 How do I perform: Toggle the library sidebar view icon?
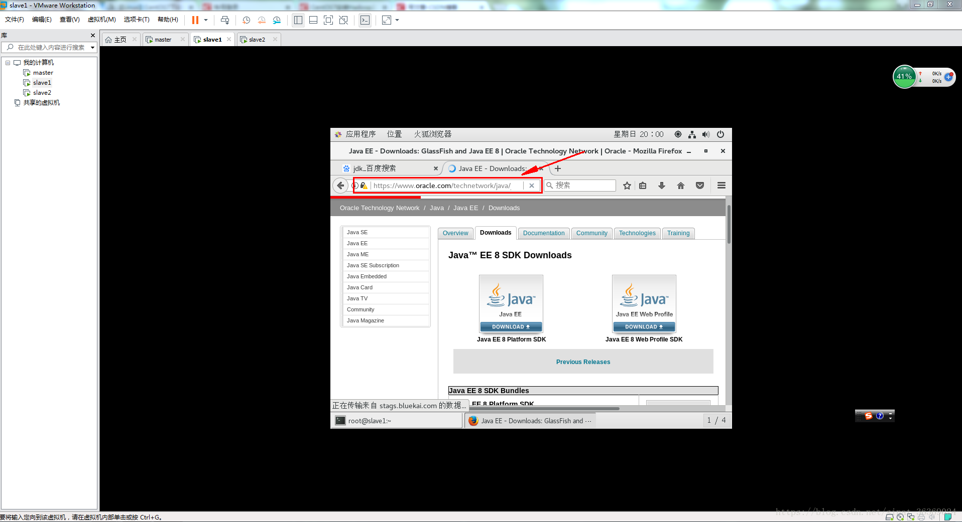(298, 20)
